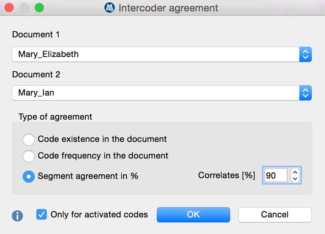Minimize the dialog with yellow button
This screenshot has height=234, width=325.
point(24,8)
